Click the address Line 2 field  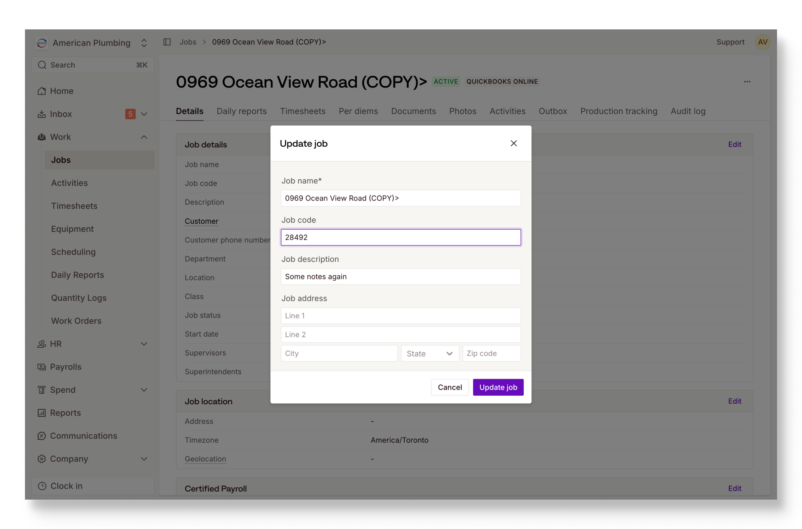pos(401,335)
